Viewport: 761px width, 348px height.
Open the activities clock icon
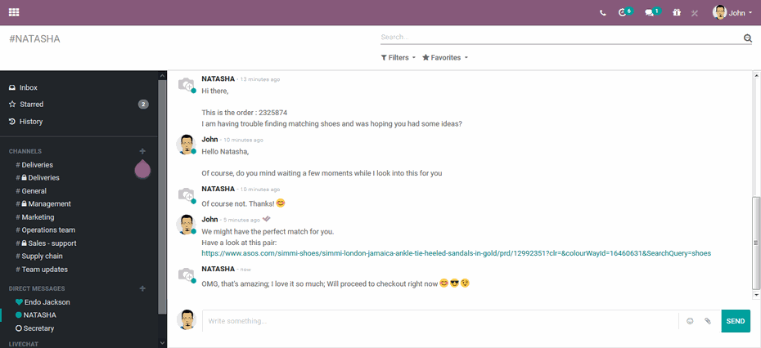pyautogui.click(x=624, y=13)
